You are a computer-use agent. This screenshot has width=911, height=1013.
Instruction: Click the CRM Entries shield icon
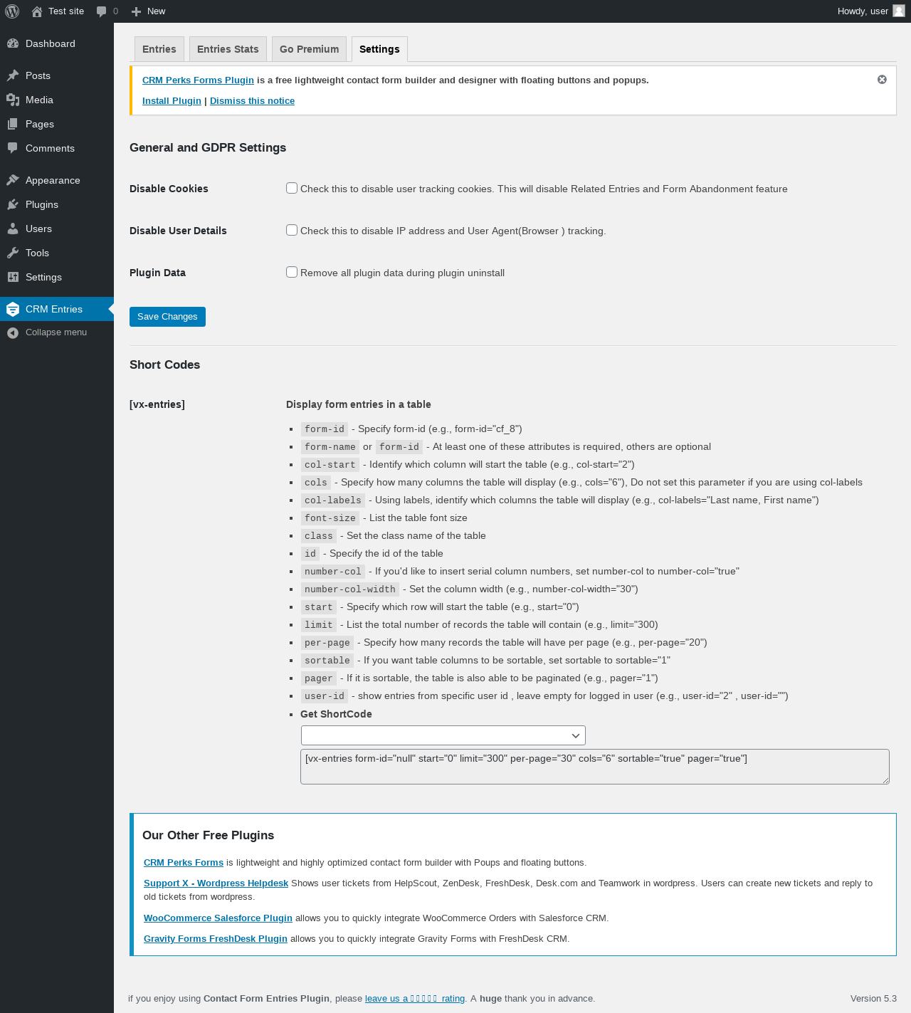[x=13, y=309]
